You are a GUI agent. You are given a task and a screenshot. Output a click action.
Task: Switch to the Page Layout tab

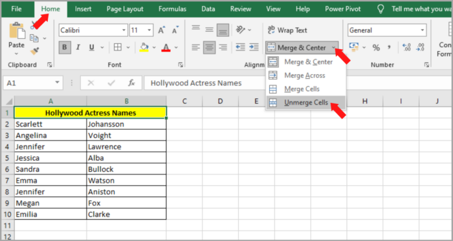[x=125, y=9]
